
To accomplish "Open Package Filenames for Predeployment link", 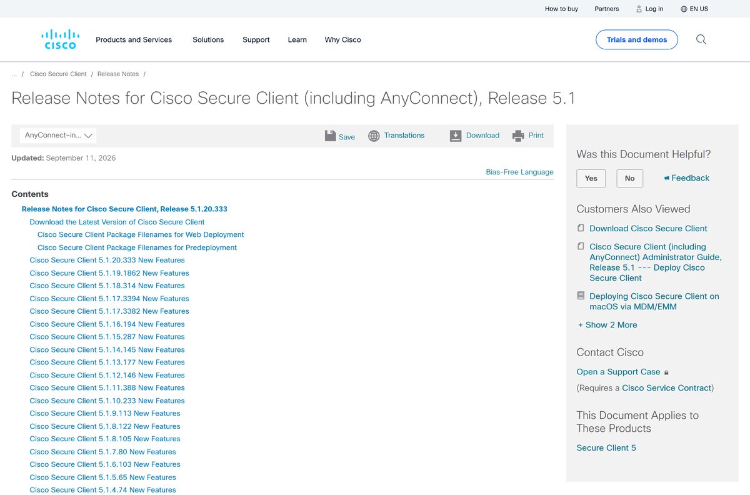I will [137, 247].
